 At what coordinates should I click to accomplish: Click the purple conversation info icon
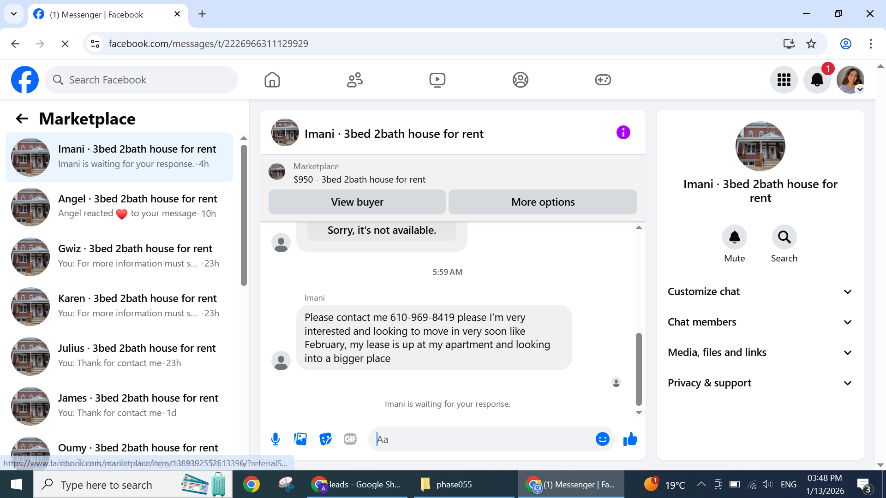point(623,133)
